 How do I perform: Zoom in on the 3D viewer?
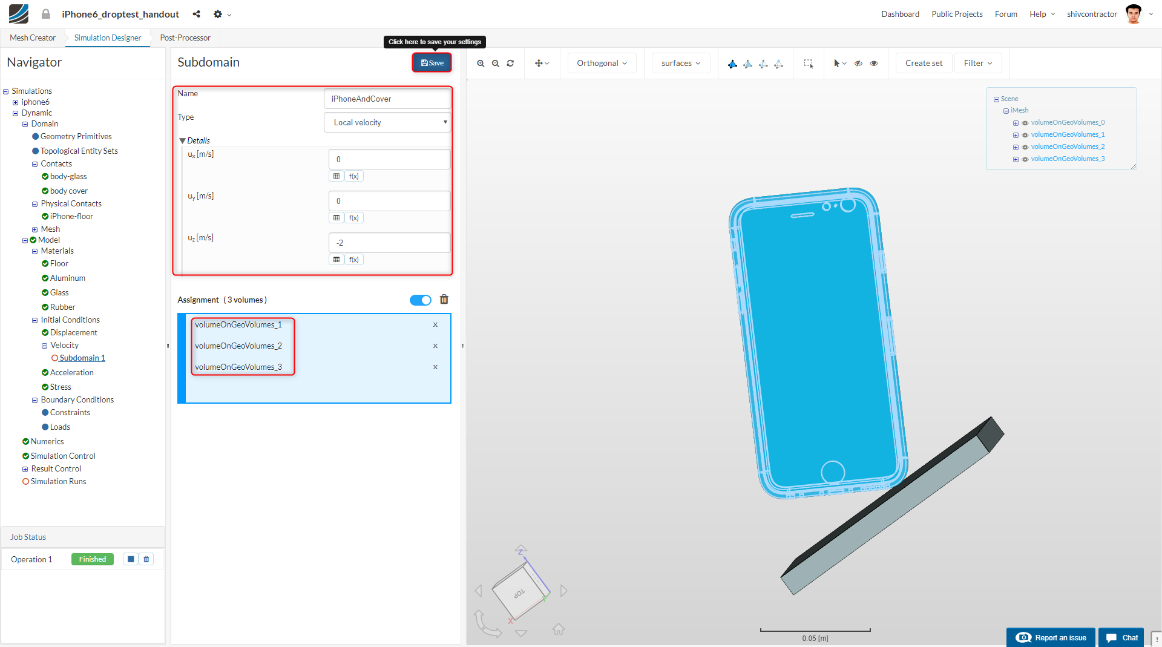[x=481, y=63]
